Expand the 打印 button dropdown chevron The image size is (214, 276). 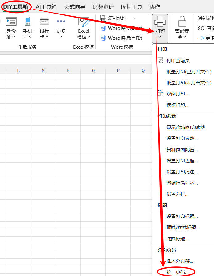point(160,37)
